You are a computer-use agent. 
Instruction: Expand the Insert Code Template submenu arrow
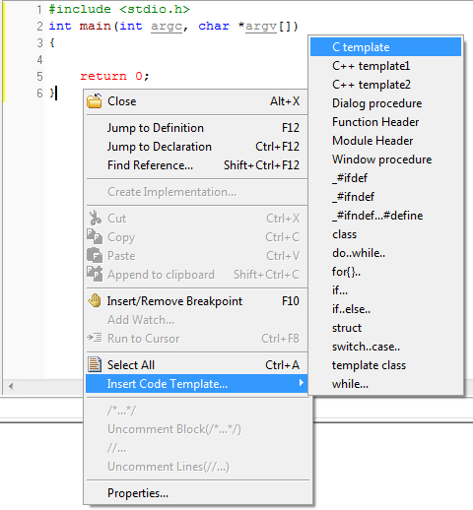click(301, 383)
